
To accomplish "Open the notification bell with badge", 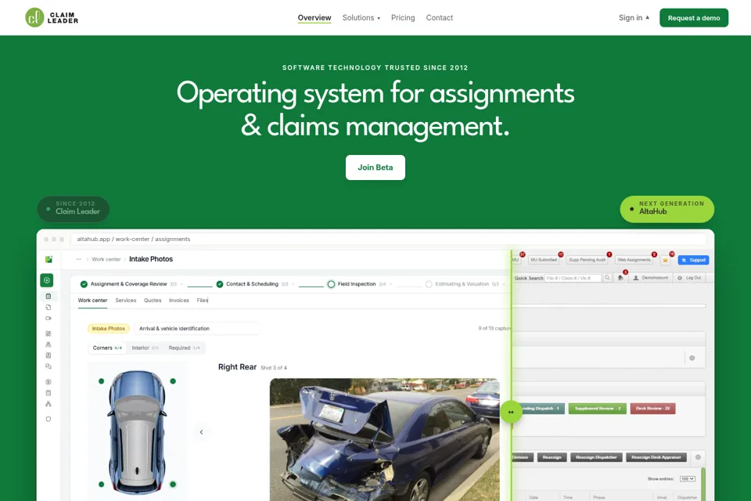I will 620,278.
